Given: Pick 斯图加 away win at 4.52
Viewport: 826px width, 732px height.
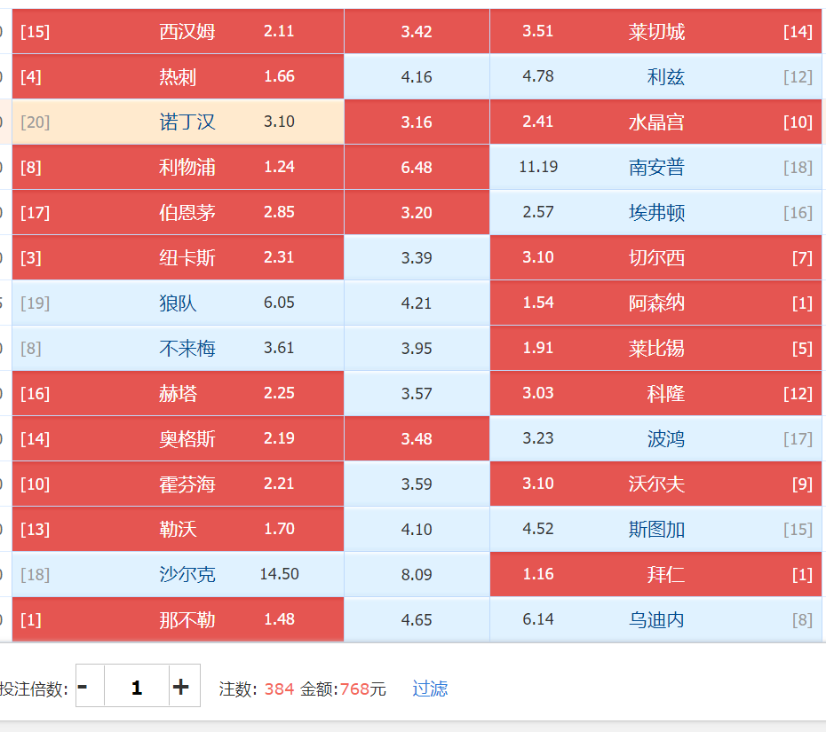Looking at the screenshot, I should click(x=655, y=530).
